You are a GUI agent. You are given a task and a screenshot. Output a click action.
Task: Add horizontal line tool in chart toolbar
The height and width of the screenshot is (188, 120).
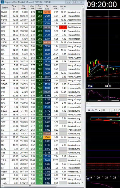pyautogui.click(x=104, y=110)
